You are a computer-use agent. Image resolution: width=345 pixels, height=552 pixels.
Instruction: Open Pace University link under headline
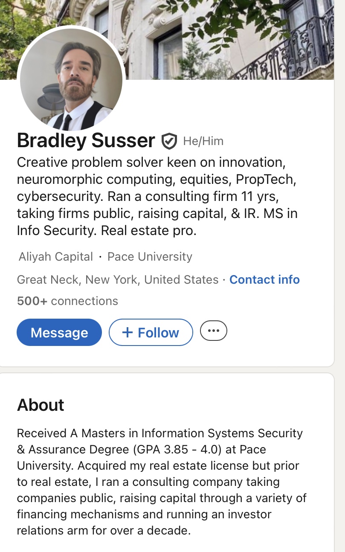point(150,257)
